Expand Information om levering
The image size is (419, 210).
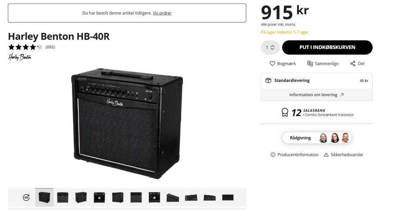pos(316,95)
